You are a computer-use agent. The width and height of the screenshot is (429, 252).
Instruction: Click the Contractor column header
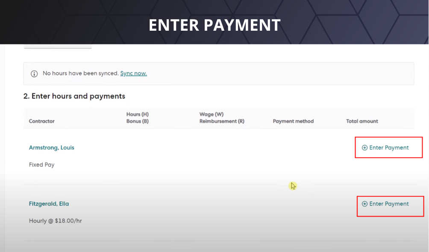[x=41, y=121]
